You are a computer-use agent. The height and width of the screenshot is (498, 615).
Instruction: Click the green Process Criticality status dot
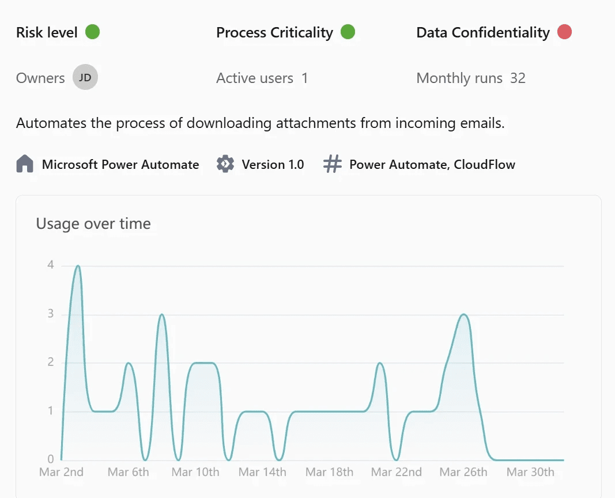click(348, 32)
